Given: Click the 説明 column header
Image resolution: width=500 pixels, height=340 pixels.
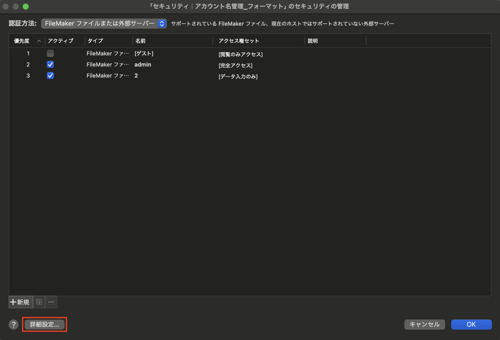Looking at the screenshot, I should click(x=312, y=41).
